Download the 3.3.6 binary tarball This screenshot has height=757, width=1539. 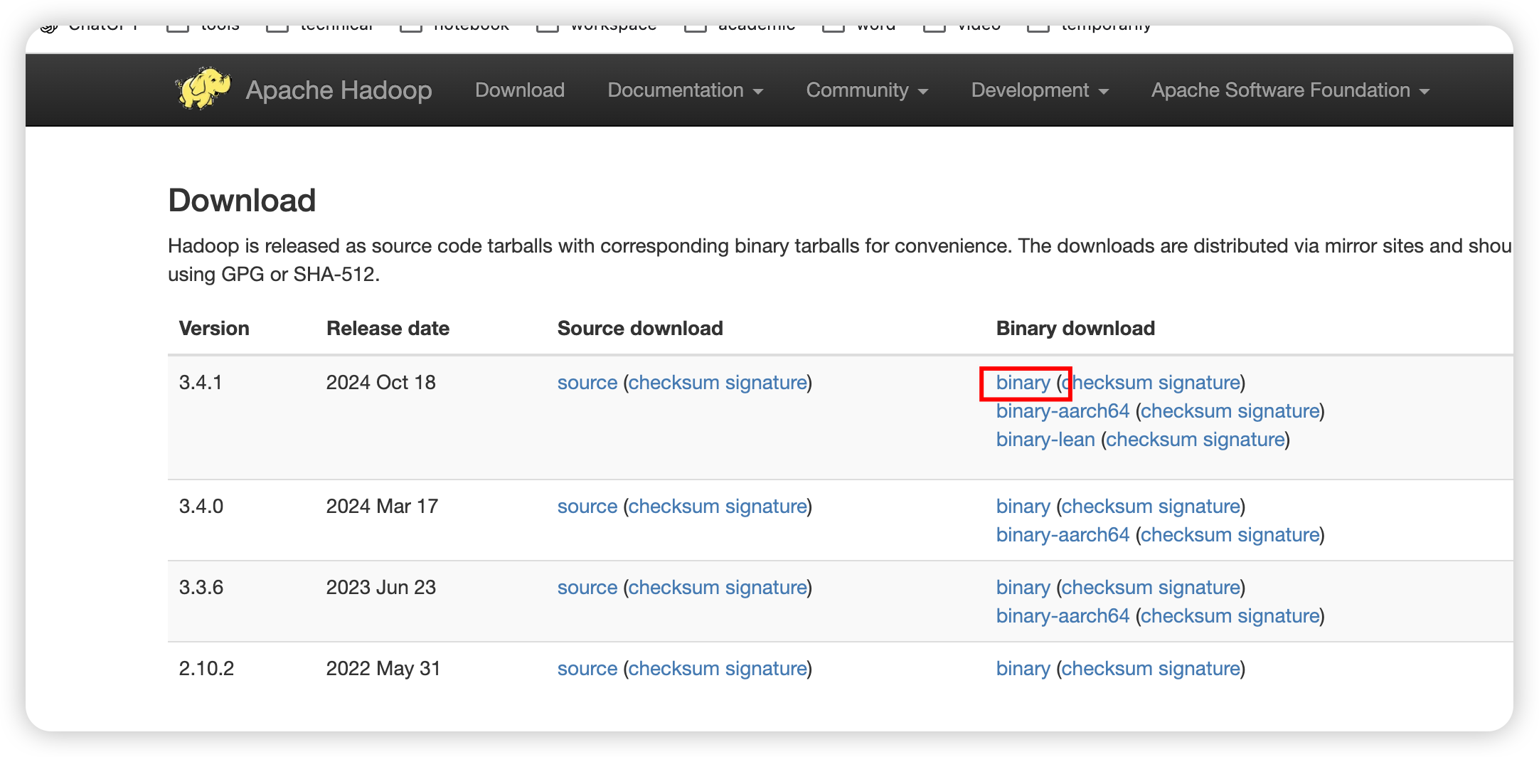[1023, 588]
